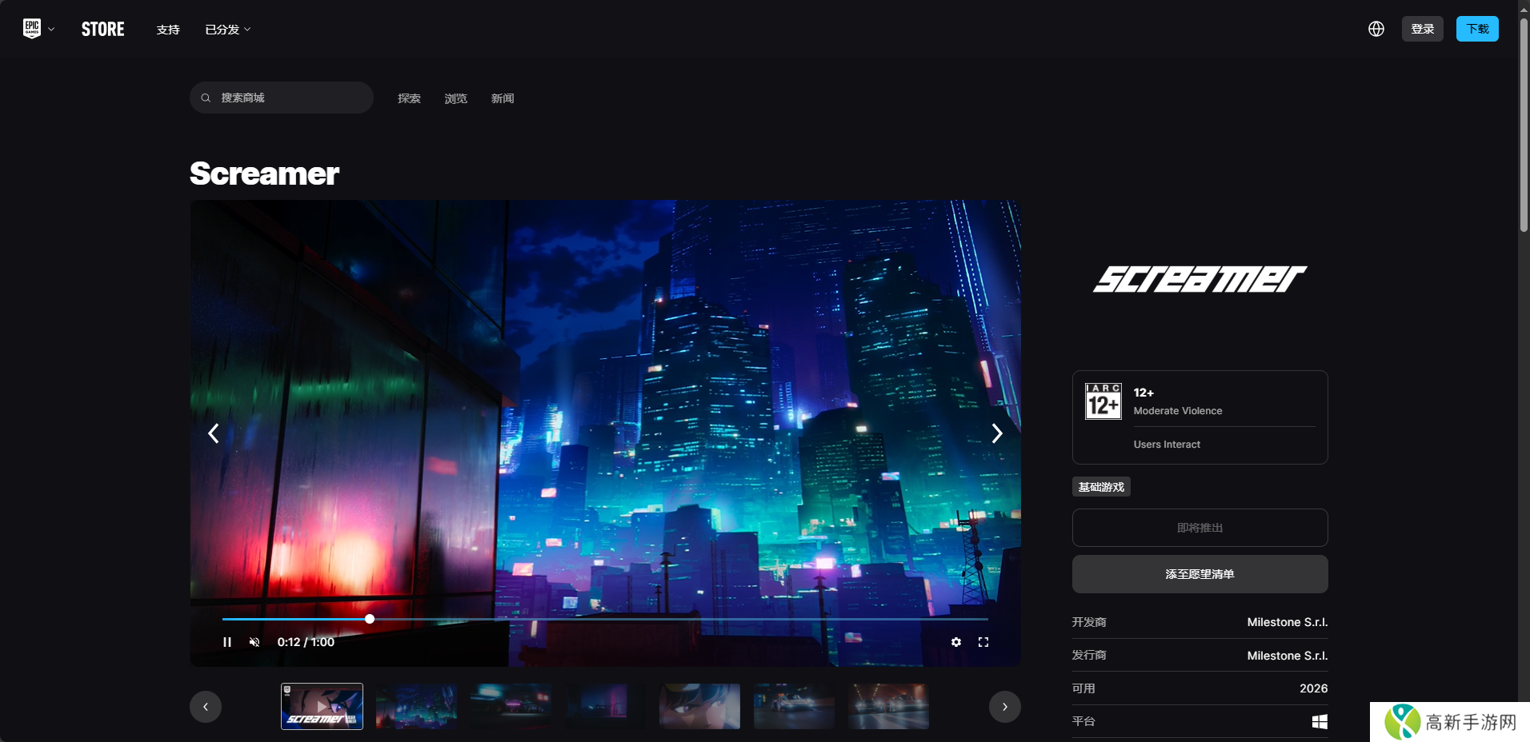Click the video progress slider

604,619
